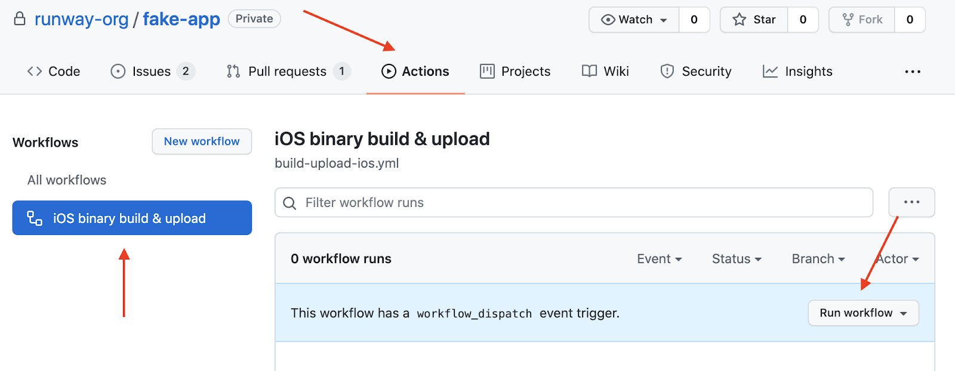955x371 pixels.
Task: Click the Security shield icon
Action: pyautogui.click(x=667, y=72)
